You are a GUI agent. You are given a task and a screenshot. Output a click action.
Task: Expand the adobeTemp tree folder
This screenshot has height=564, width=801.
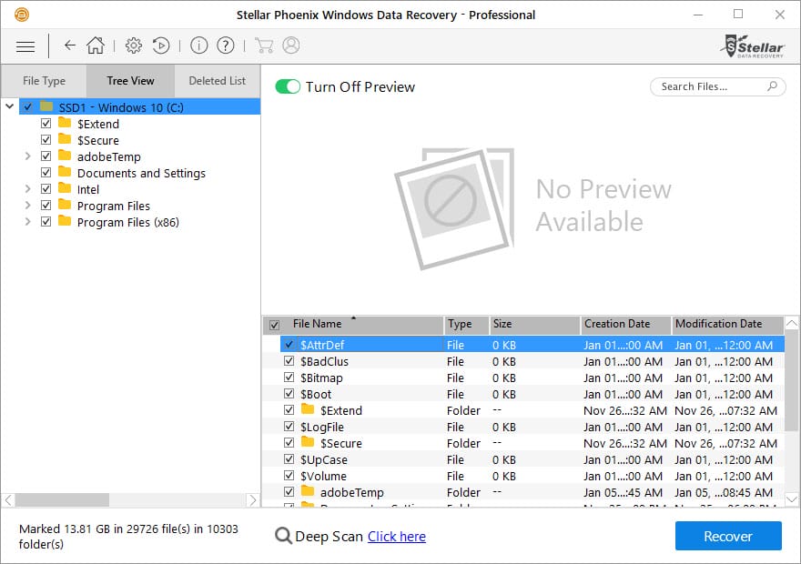pos(28,156)
